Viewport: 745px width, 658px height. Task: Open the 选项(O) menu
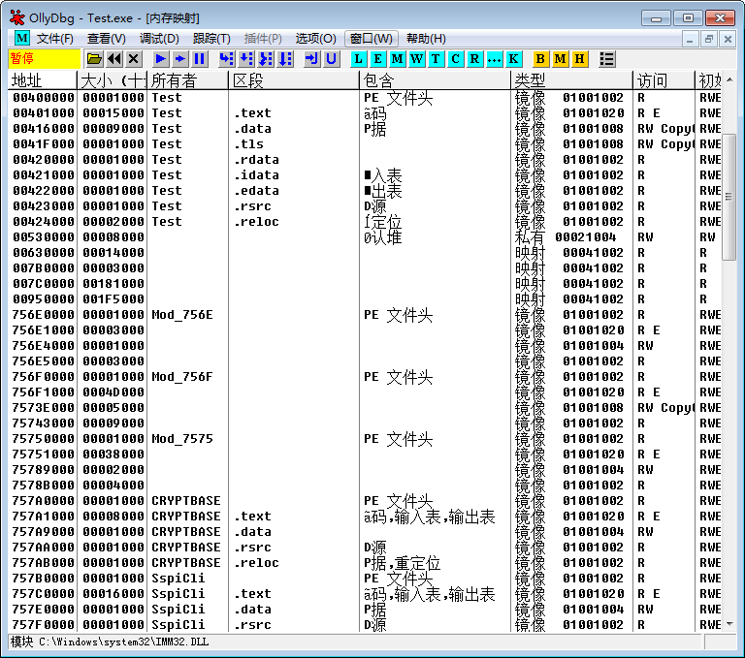click(315, 39)
